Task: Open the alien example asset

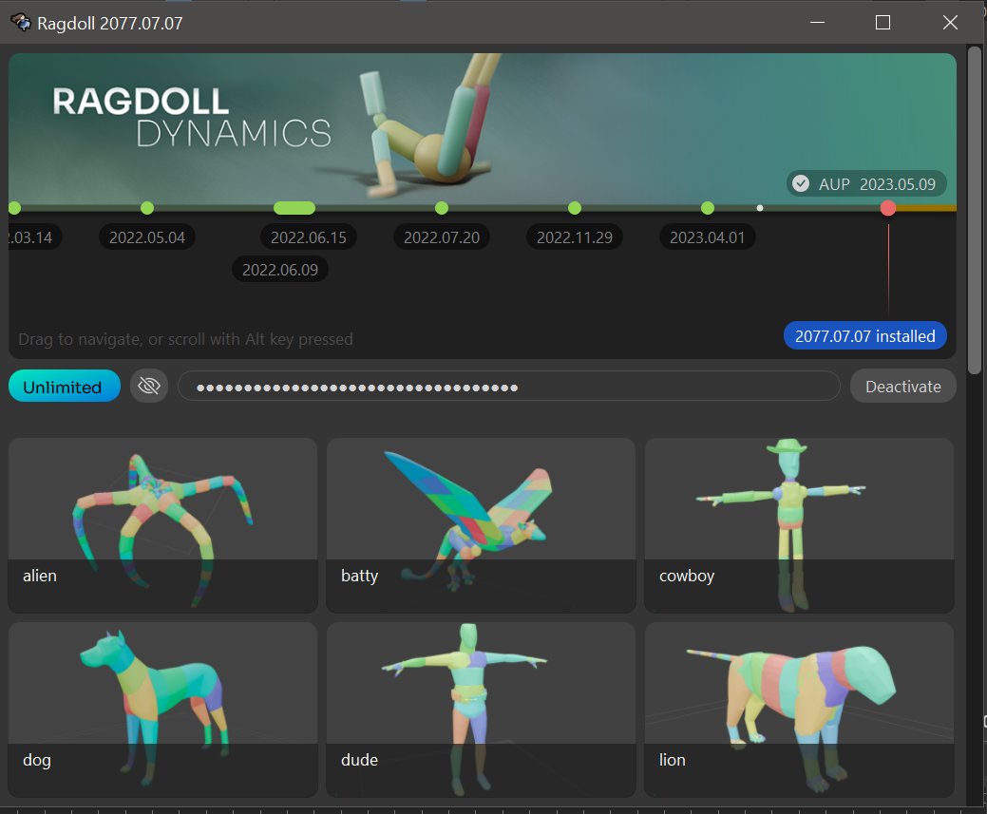Action: click(x=162, y=524)
